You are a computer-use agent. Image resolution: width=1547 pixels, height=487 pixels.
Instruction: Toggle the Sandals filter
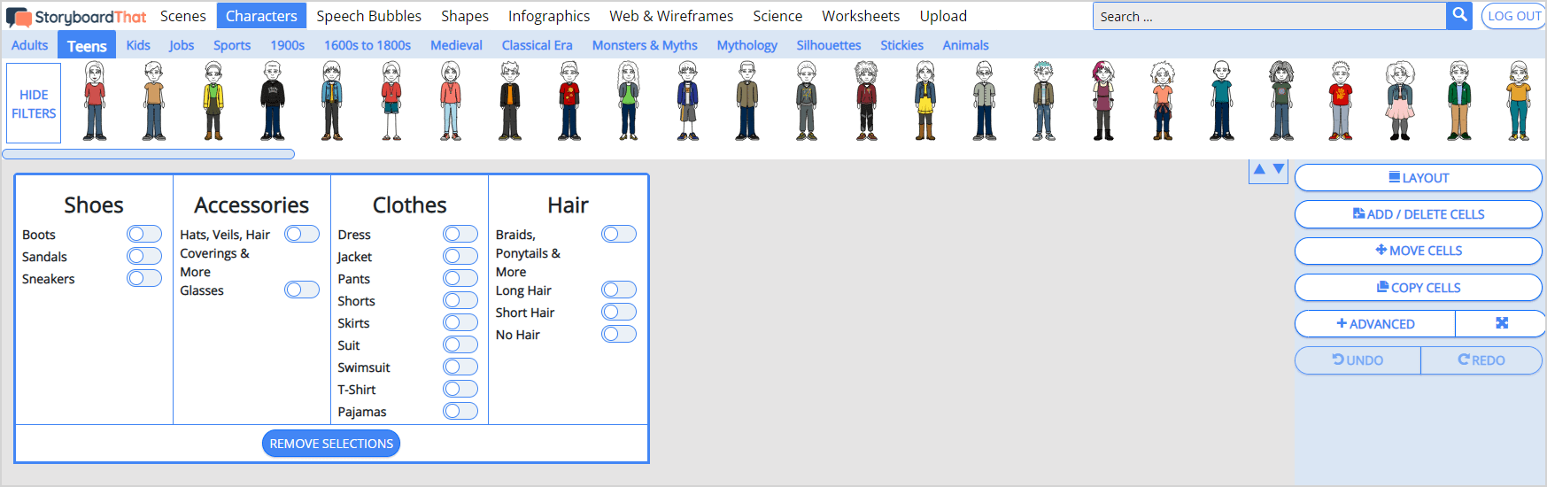click(x=144, y=256)
